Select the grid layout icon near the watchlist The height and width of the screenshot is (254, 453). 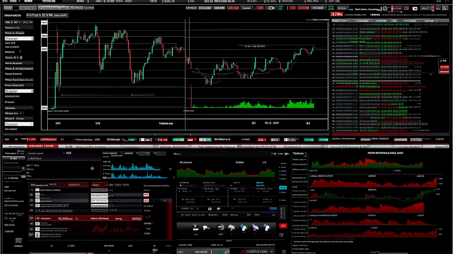coord(385,8)
